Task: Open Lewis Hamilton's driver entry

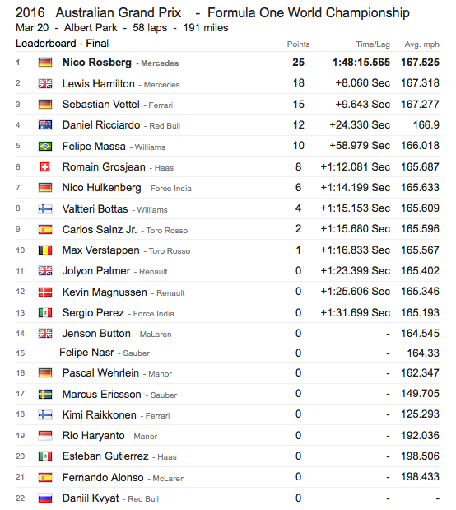Action: (99, 83)
